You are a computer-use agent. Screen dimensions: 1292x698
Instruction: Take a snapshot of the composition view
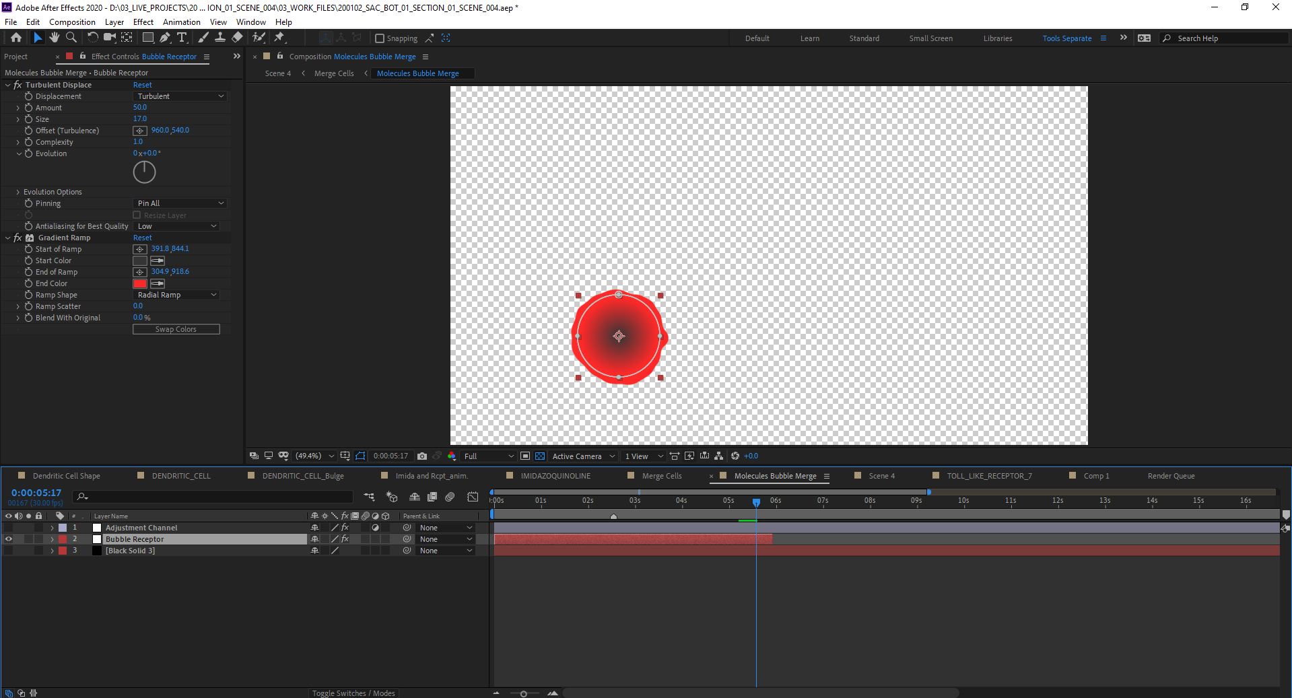pyautogui.click(x=422, y=456)
